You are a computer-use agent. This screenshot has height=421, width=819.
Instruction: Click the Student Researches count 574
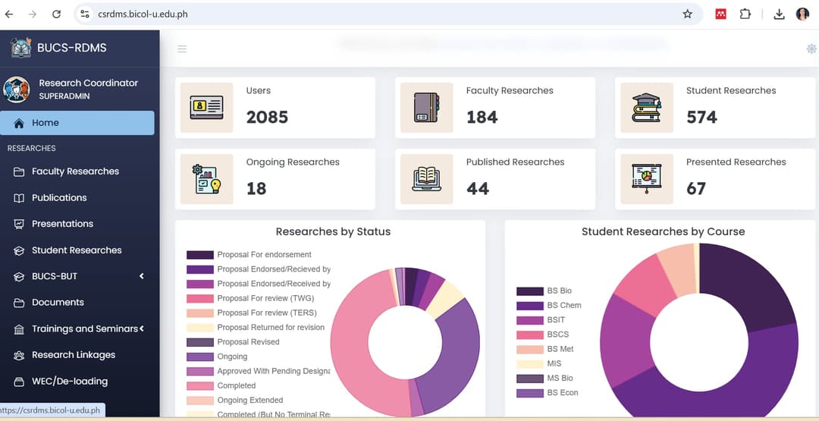click(701, 117)
